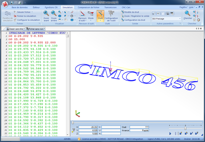Toggle the third icon in Autres paramètres
The width and height of the screenshot is (205, 142).
click(163, 13)
